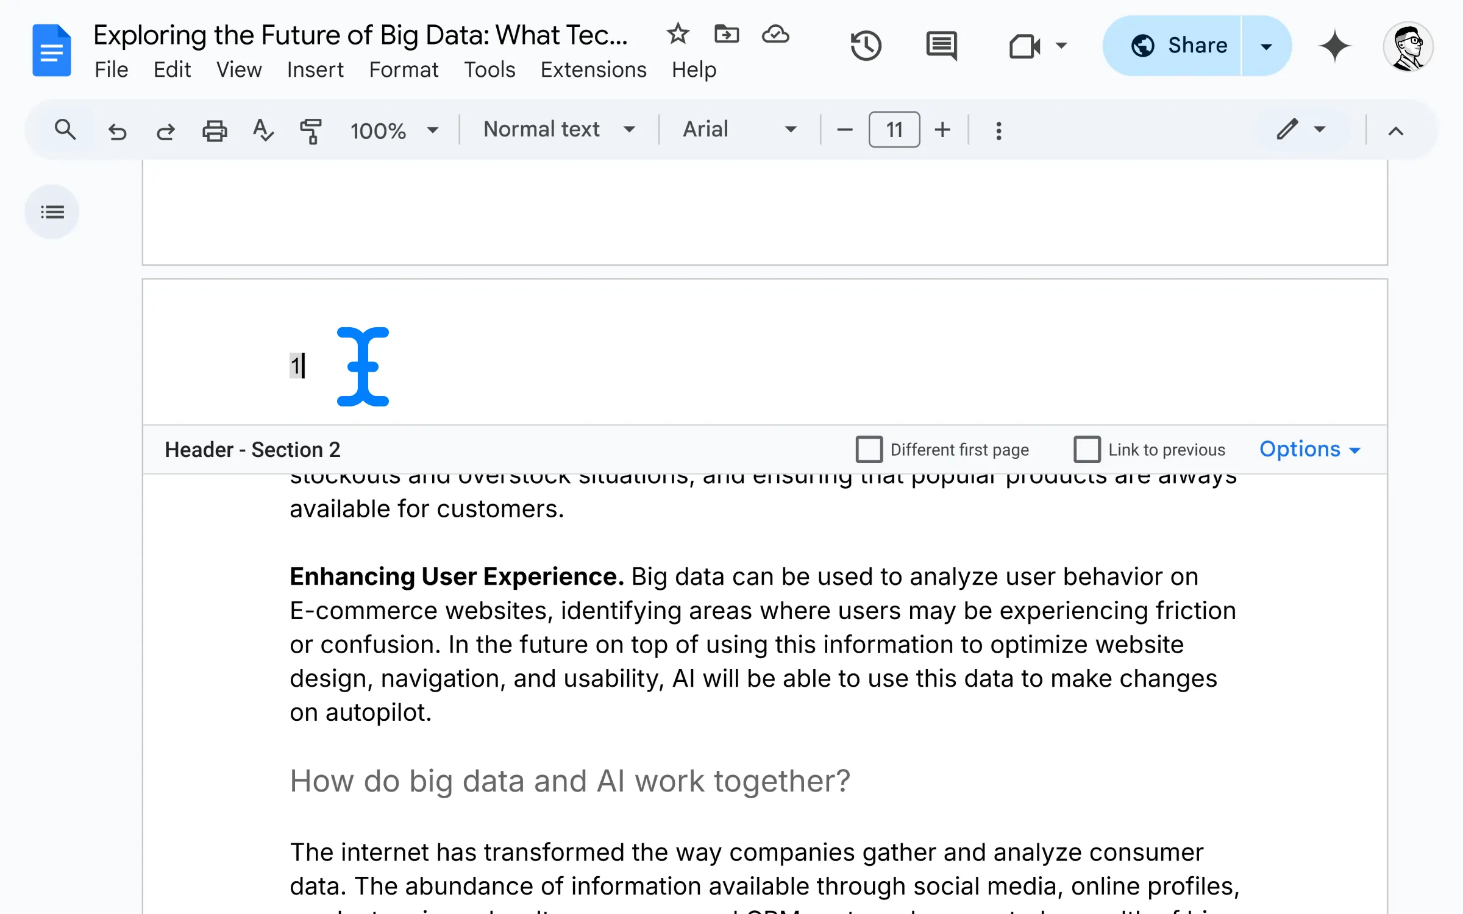Image resolution: width=1463 pixels, height=914 pixels.
Task: Search the menus magnifier icon
Action: 65,130
